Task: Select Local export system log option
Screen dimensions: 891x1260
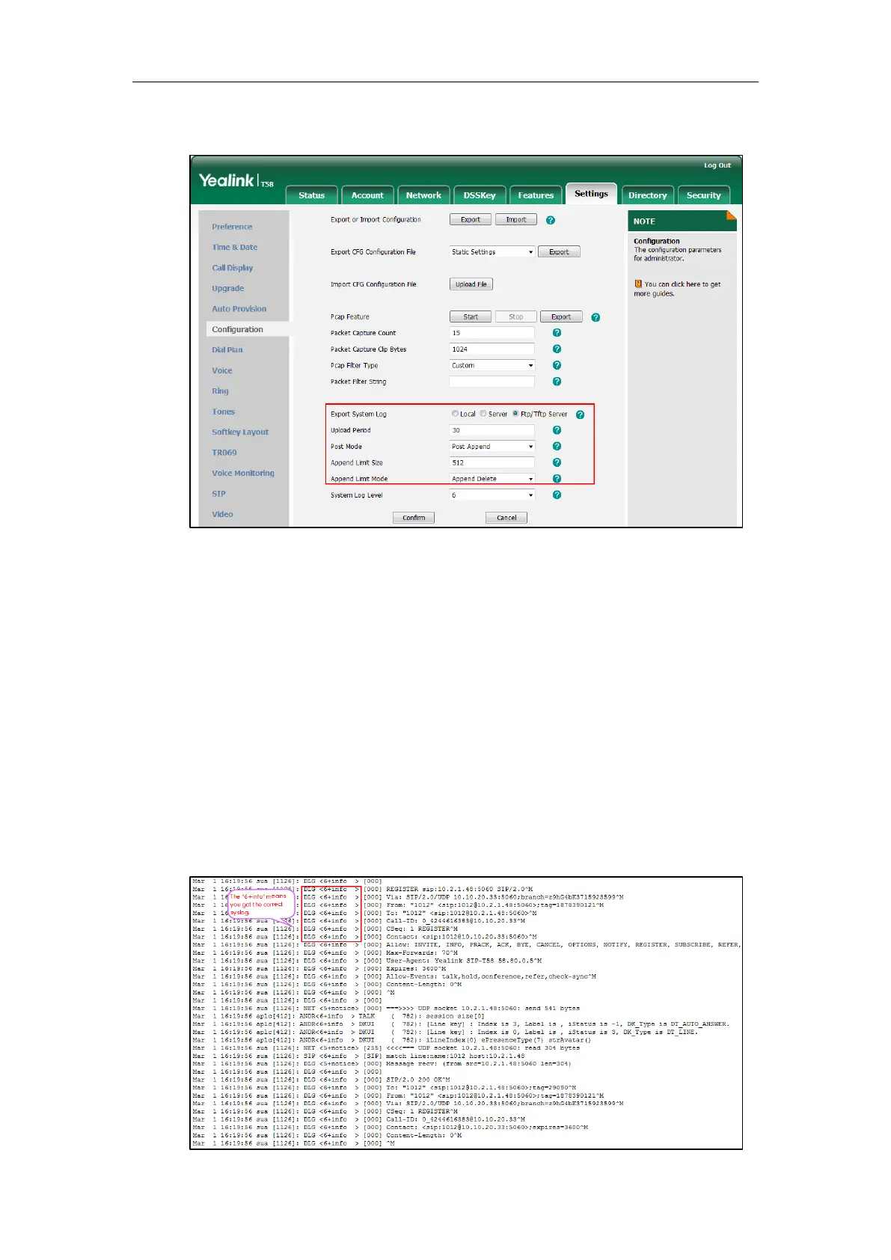Action: (x=455, y=414)
